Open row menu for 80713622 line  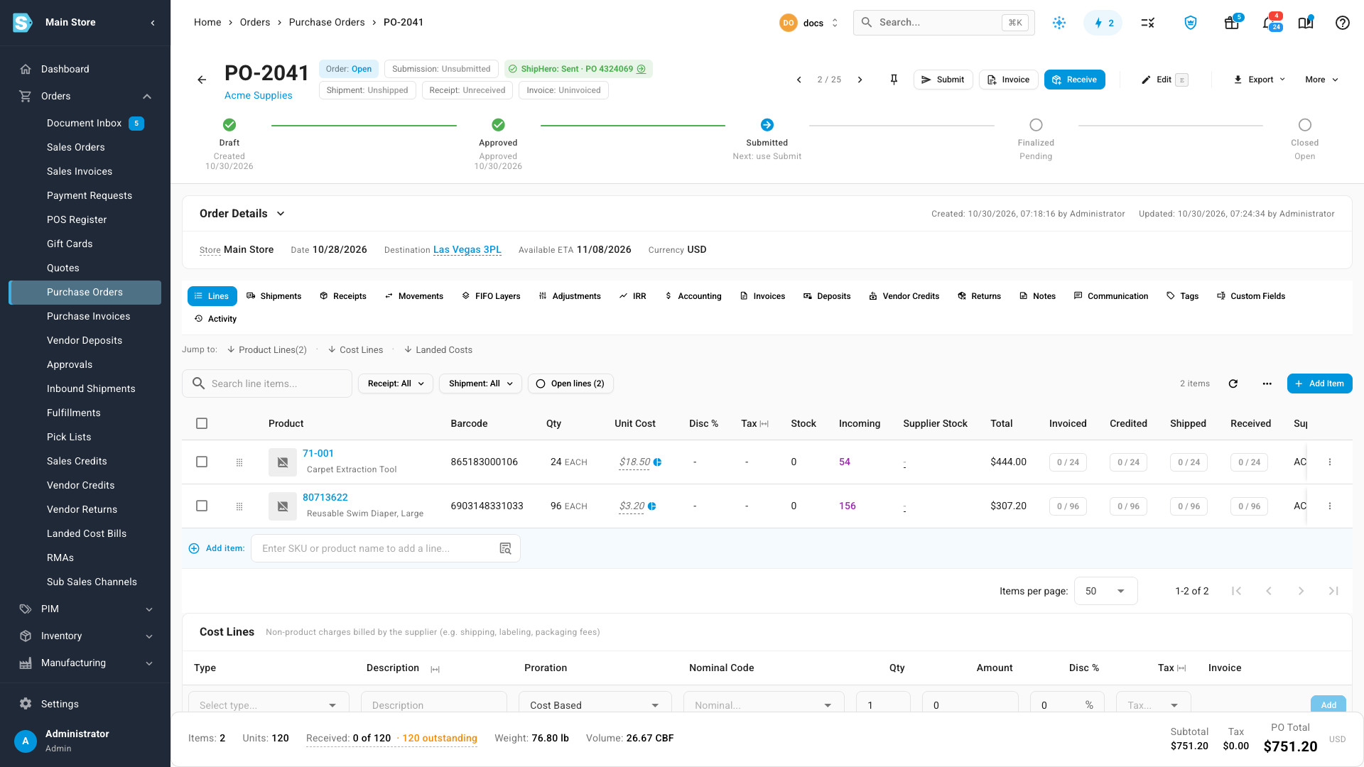coord(1330,506)
